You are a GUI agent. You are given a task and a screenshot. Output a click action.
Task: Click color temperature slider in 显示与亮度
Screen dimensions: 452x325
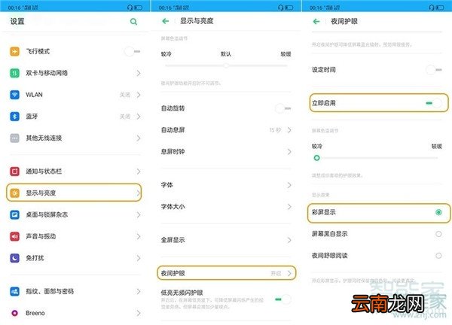tap(226, 66)
